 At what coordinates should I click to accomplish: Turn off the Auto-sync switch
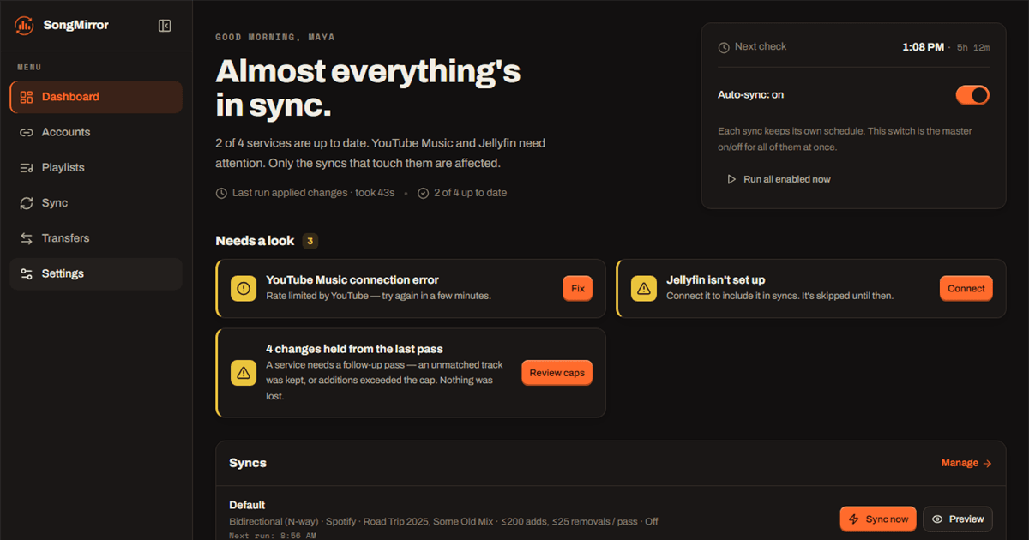tap(972, 95)
